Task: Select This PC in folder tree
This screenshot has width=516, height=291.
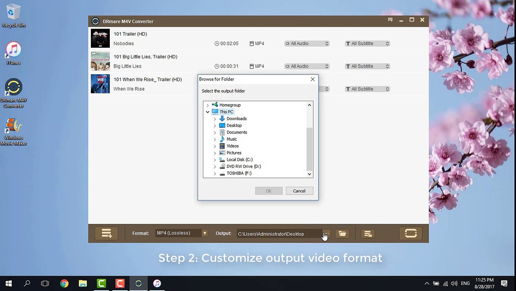Action: [x=226, y=112]
